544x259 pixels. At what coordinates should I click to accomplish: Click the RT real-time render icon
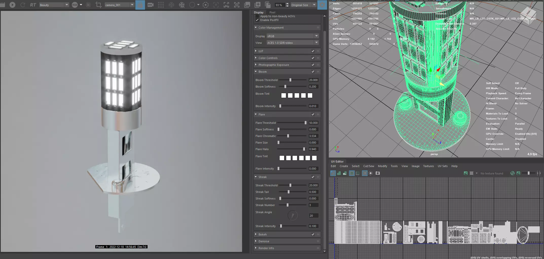[x=33, y=5]
